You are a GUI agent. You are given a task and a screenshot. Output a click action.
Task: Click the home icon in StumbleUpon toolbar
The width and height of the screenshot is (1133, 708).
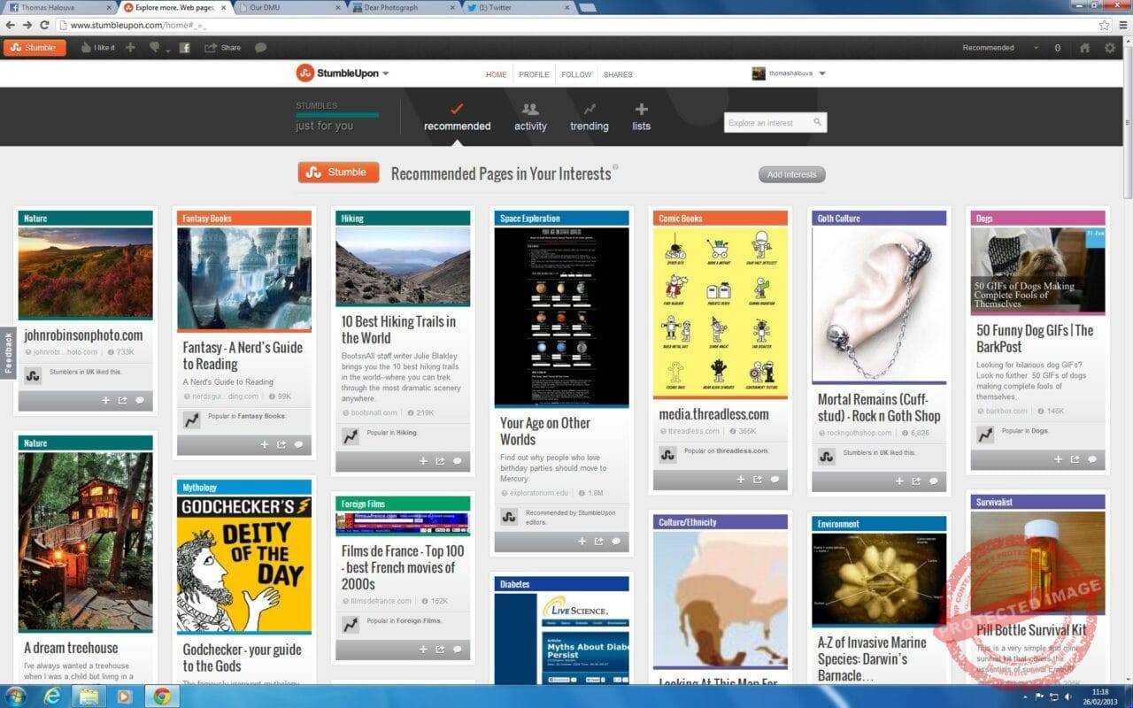pyautogui.click(x=1085, y=48)
